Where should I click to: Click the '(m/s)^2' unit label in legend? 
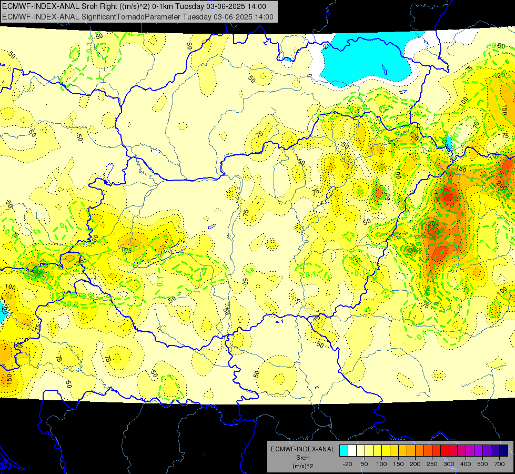pos(303,466)
